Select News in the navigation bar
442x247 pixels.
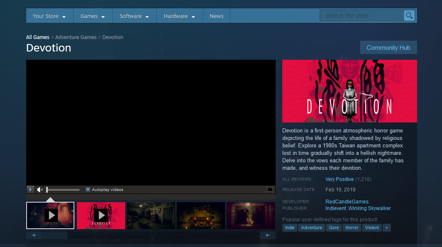click(216, 15)
